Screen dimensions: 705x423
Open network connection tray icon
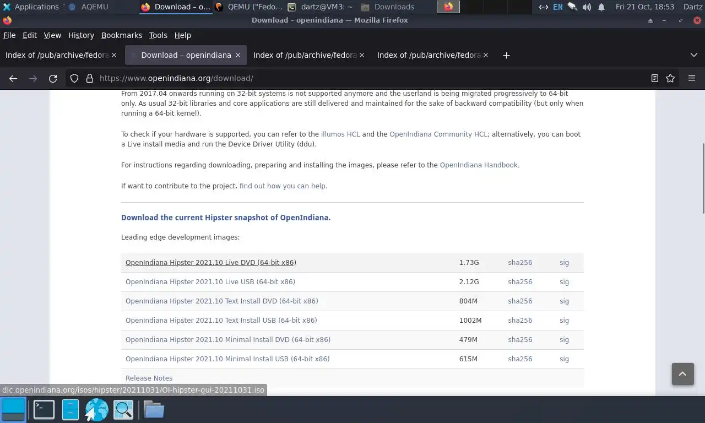pyautogui.click(x=543, y=7)
